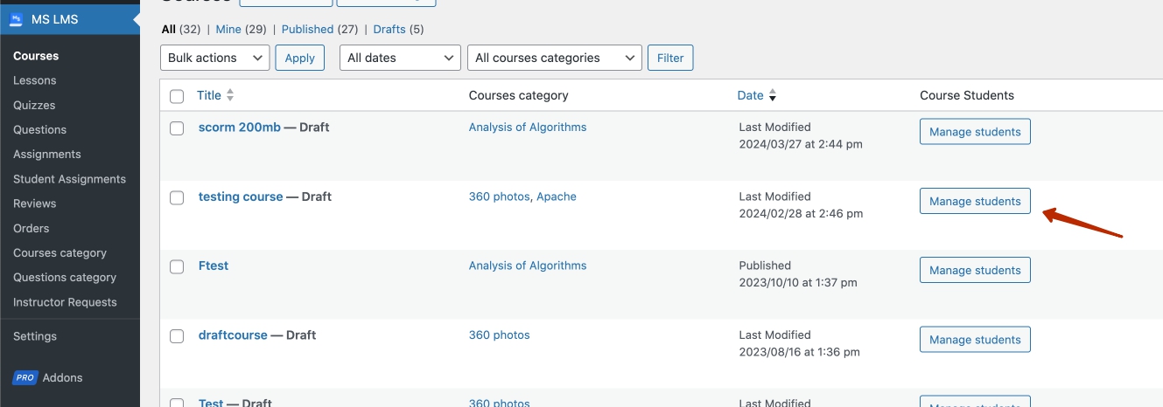Switch to the Drafts filter

tap(389, 29)
